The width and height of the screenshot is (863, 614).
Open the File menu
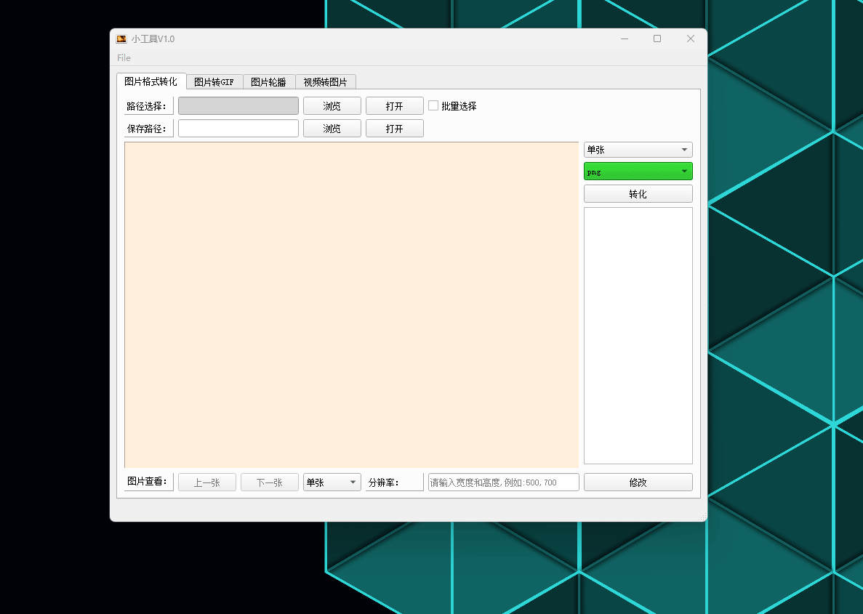[123, 57]
